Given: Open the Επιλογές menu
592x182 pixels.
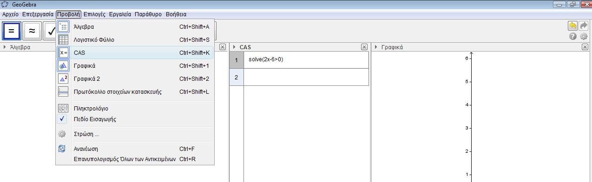Looking at the screenshot, I should (95, 14).
